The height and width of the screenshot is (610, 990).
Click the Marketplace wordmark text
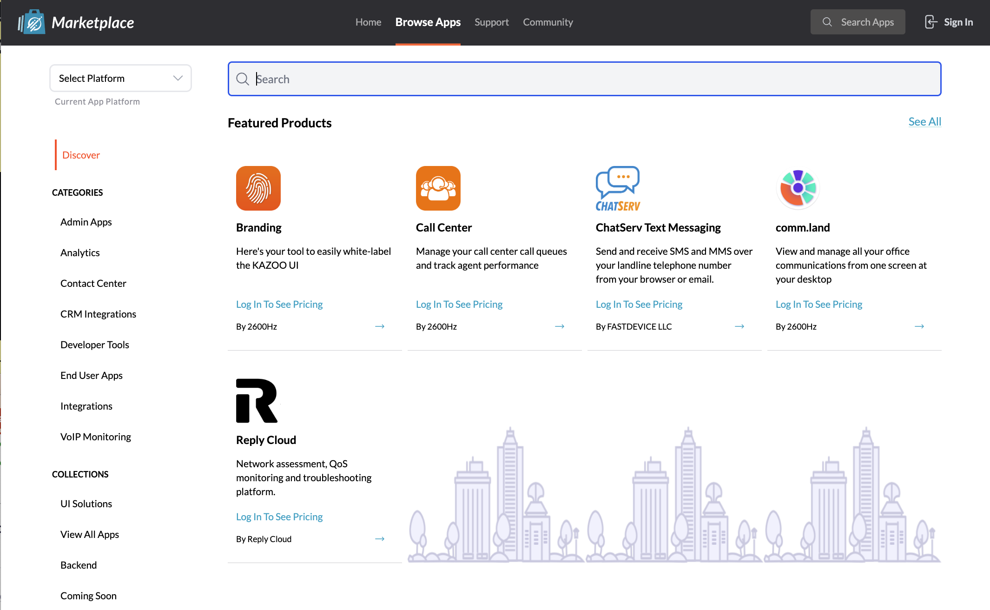[92, 22]
